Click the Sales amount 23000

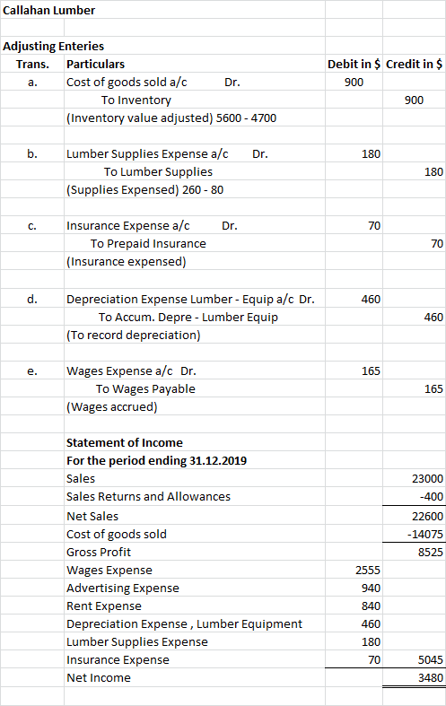[x=427, y=479]
